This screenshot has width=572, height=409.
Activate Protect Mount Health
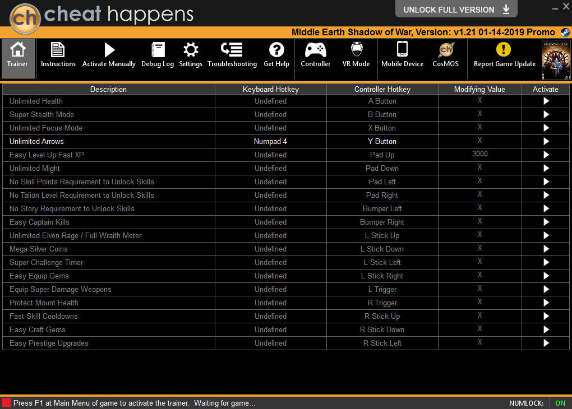pyautogui.click(x=546, y=303)
